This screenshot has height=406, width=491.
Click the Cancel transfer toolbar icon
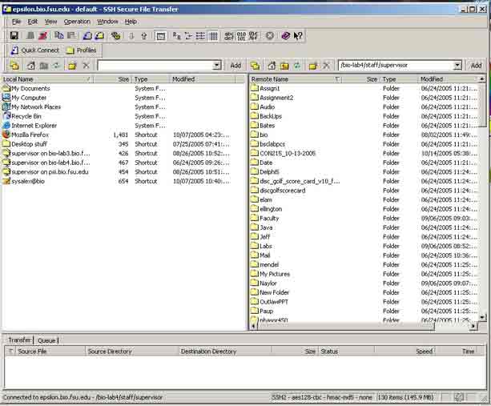[x=270, y=36]
